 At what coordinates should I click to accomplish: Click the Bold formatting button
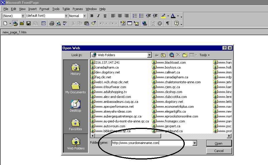pyautogui.click(x=92, y=16)
